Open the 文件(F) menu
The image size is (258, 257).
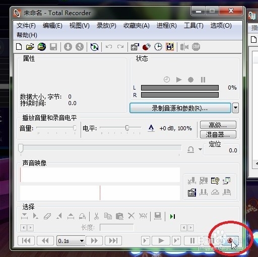pyautogui.click(x=26, y=26)
